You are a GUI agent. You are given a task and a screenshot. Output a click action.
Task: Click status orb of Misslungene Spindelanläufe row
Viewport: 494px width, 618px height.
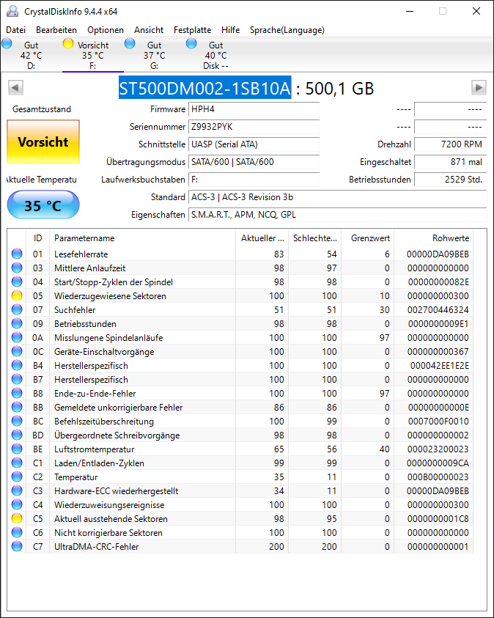point(17,338)
